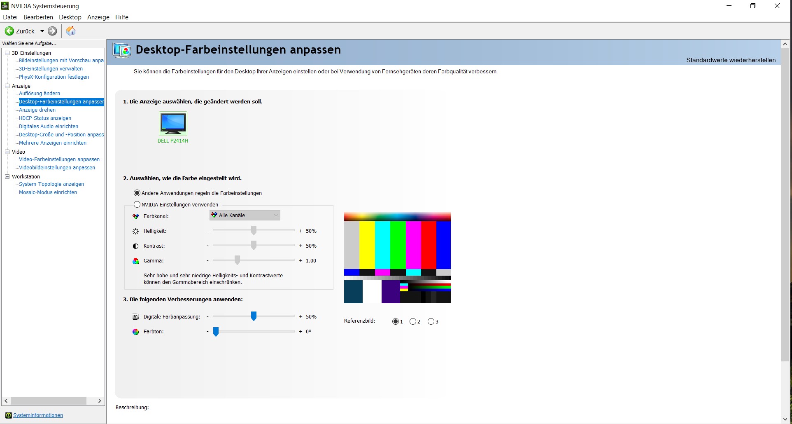The width and height of the screenshot is (792, 424).
Task: Select 'NVIDIA Einstellungen verwenden' radio button
Action: (137, 204)
